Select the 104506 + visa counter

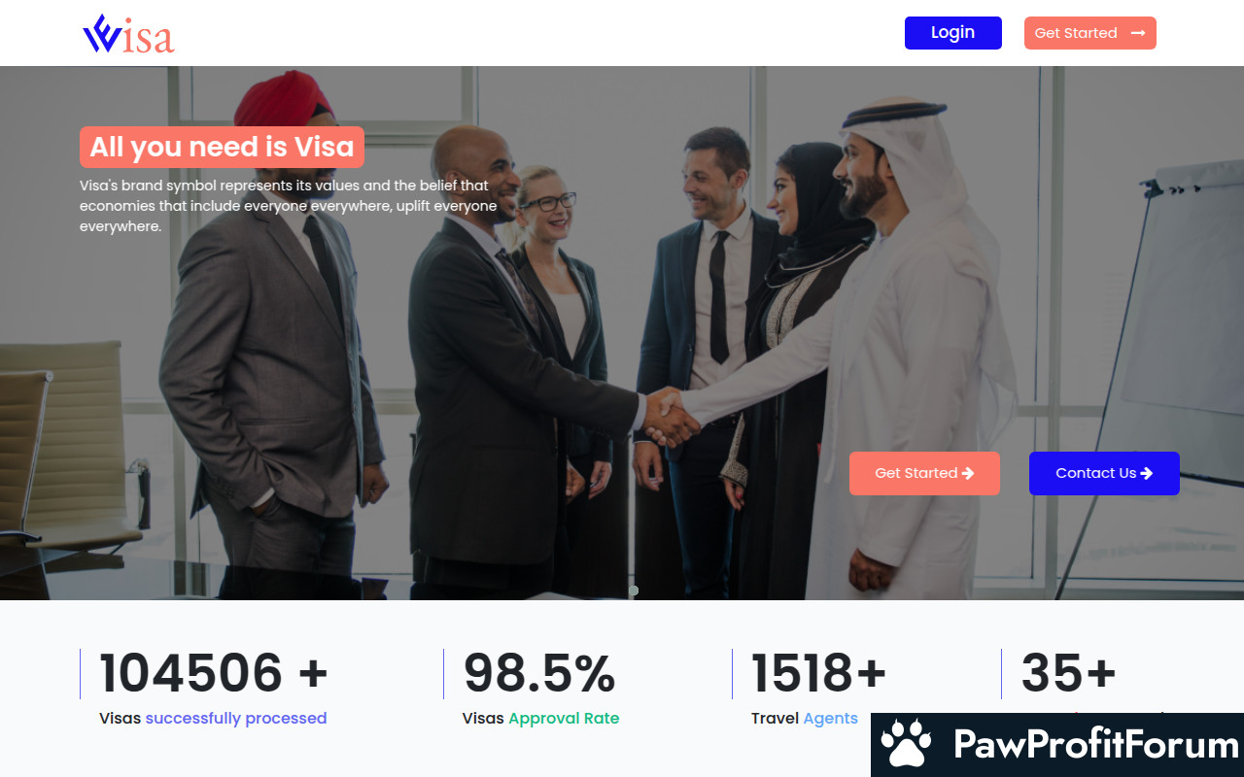tap(214, 673)
